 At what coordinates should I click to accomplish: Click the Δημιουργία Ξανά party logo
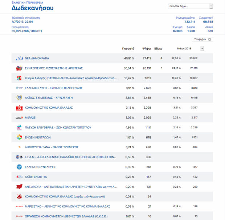pyautogui.click(x=19, y=147)
